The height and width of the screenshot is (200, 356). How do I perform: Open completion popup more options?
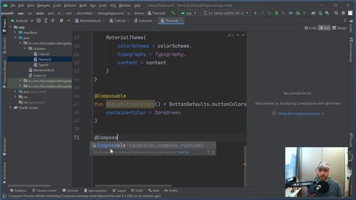tap(213, 152)
